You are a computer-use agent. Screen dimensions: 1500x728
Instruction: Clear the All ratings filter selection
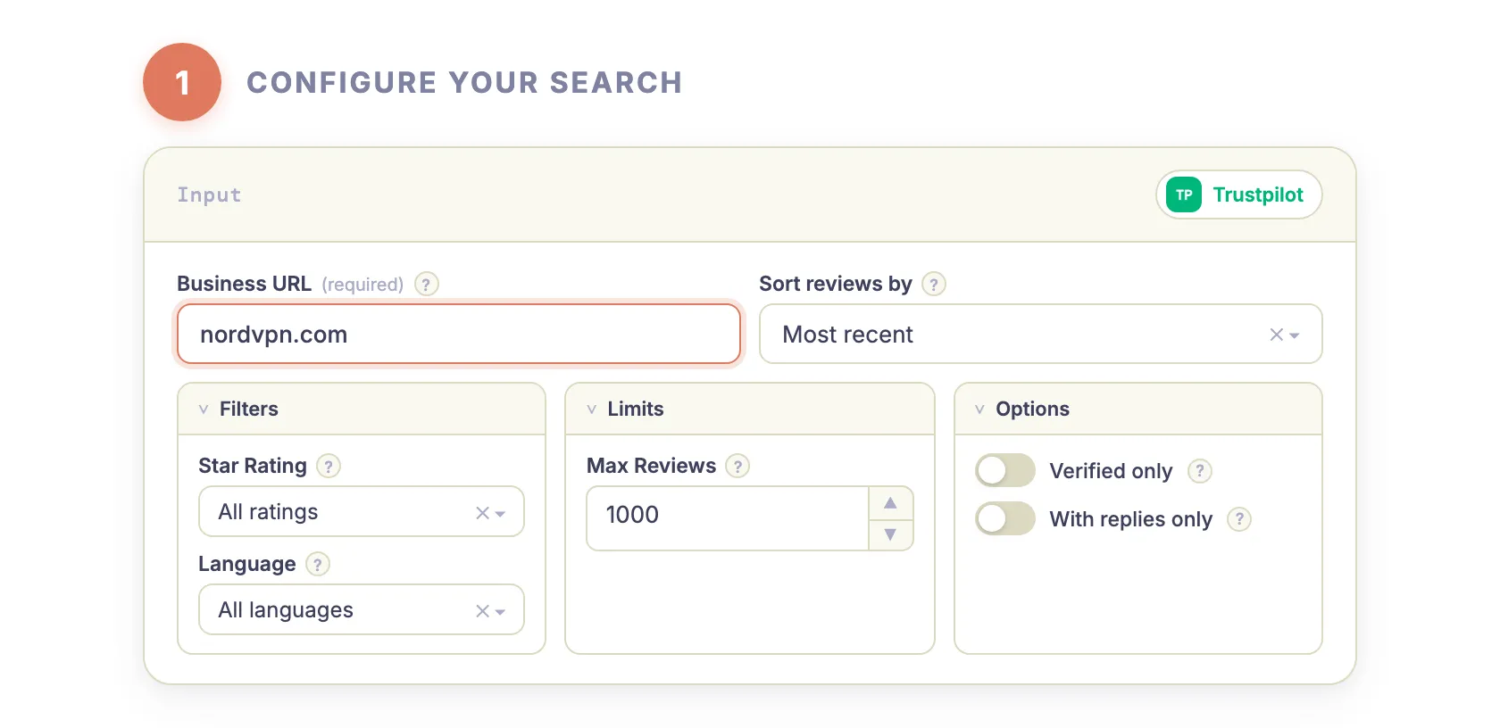point(480,512)
